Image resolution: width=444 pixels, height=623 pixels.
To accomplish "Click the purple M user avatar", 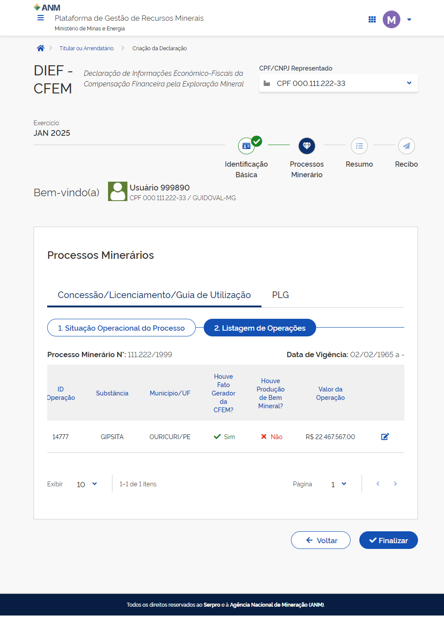I will point(391,19).
